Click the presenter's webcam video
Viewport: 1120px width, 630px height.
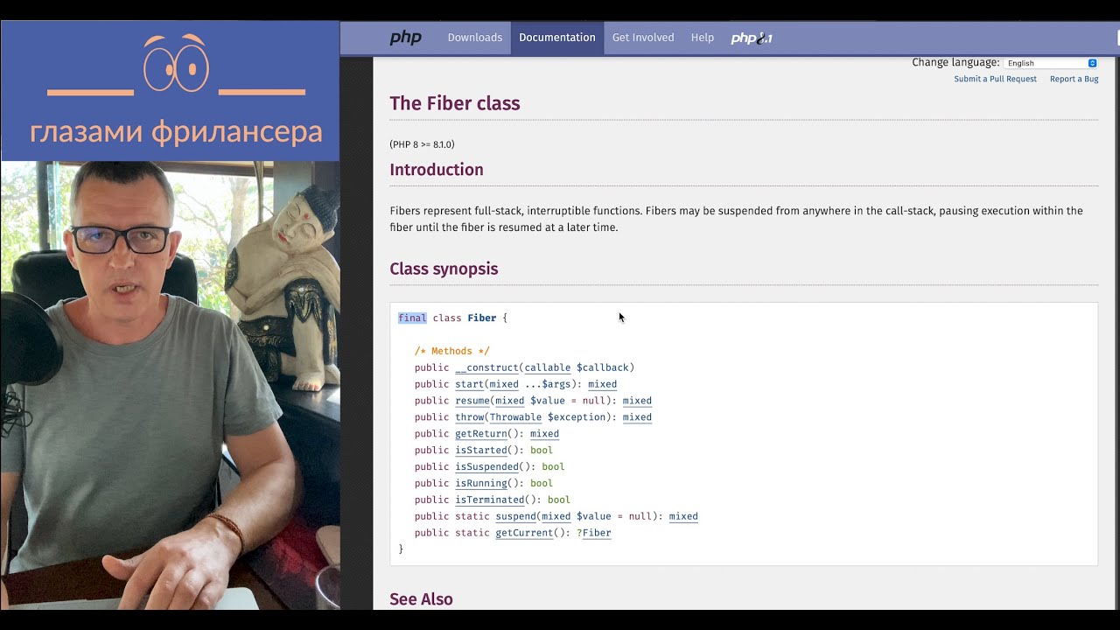tap(170, 385)
